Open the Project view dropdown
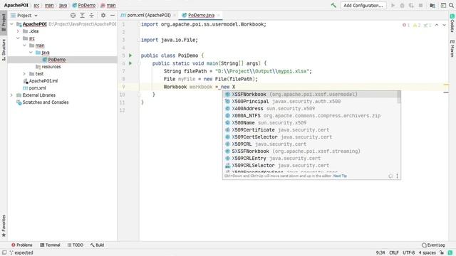Viewport: 456px width, 256px height. [x=24, y=16]
